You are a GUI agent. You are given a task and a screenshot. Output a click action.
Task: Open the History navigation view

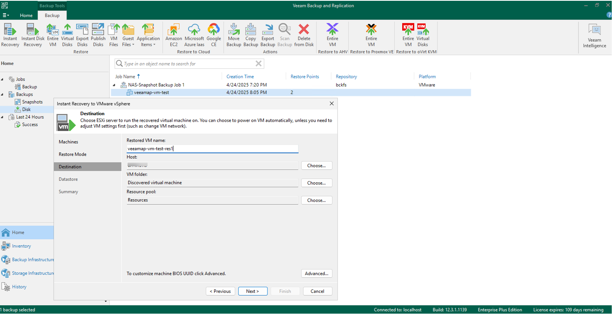click(x=27, y=287)
